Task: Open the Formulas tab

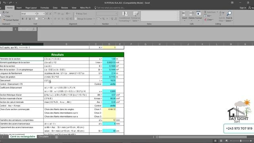Action: (x=45, y=8)
